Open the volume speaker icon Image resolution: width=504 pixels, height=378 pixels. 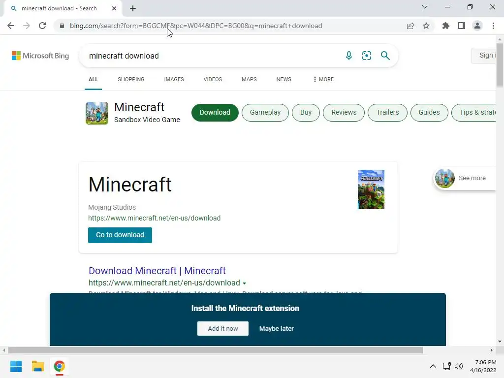459,366
